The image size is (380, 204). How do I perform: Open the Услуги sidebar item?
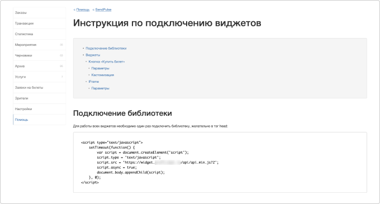coord(39,77)
